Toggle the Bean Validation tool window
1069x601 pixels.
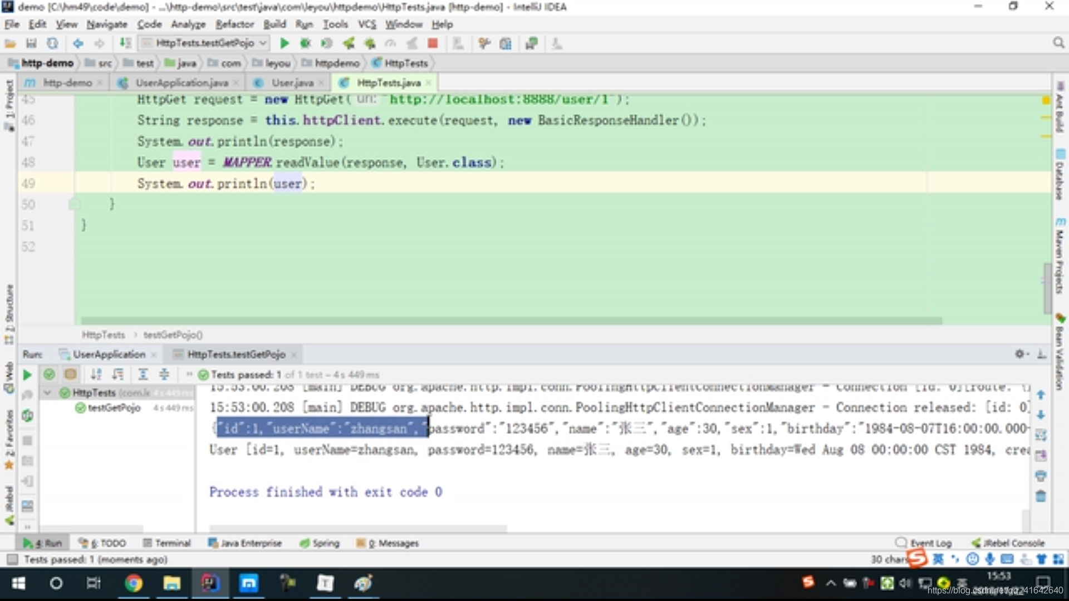pyautogui.click(x=1060, y=352)
